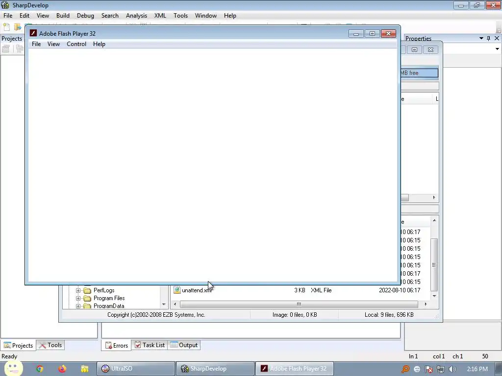Click the date '2022-08-10 06:17' of unattend.xml
Screen dimensions: 502x376
[x=400, y=290]
